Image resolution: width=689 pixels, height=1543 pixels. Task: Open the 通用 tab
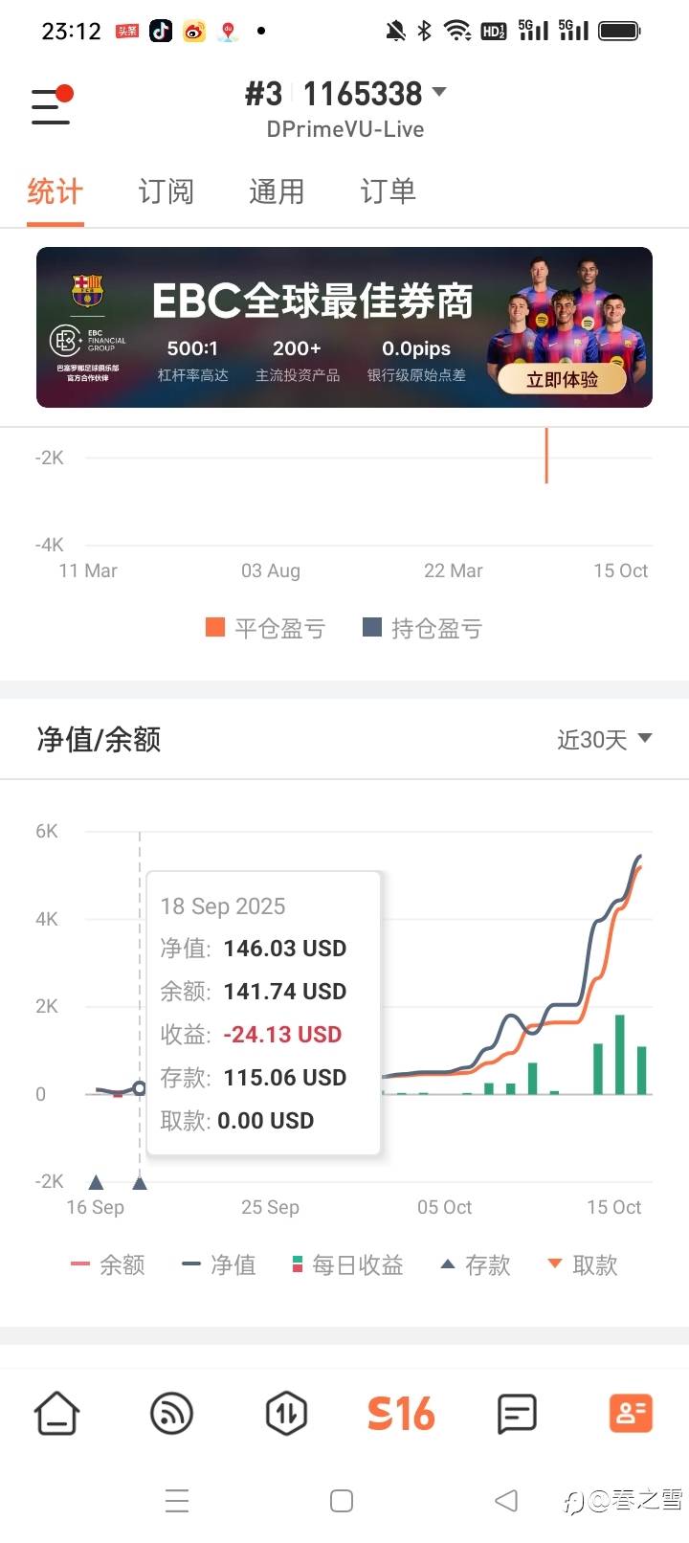(277, 191)
